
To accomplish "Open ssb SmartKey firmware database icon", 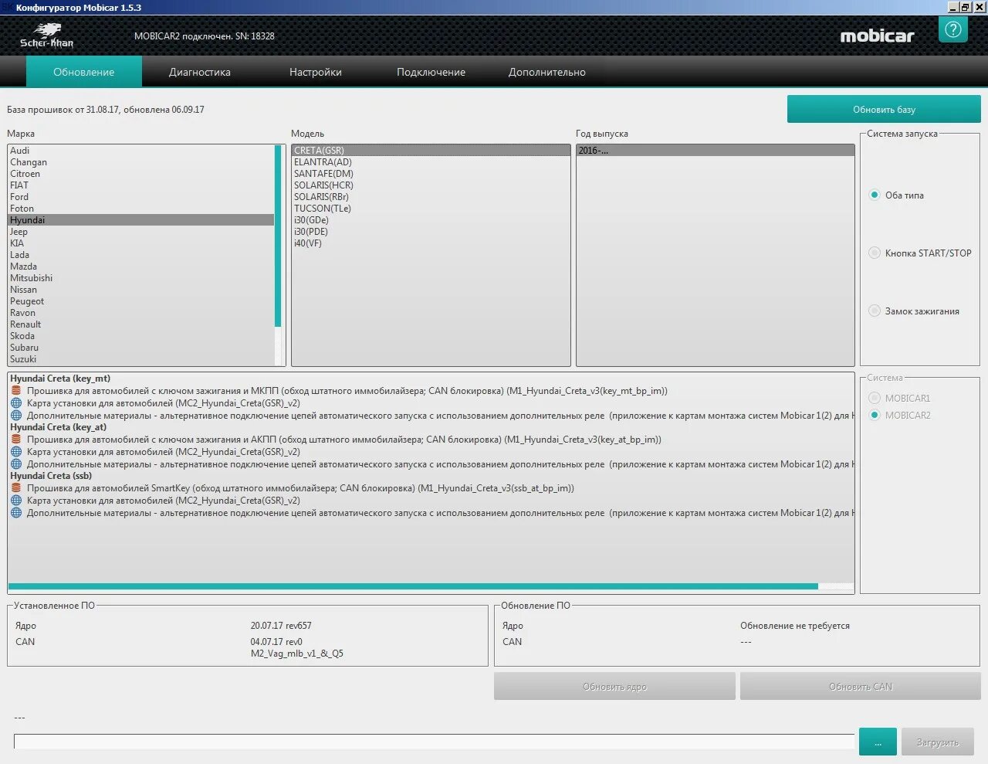I will pyautogui.click(x=16, y=488).
